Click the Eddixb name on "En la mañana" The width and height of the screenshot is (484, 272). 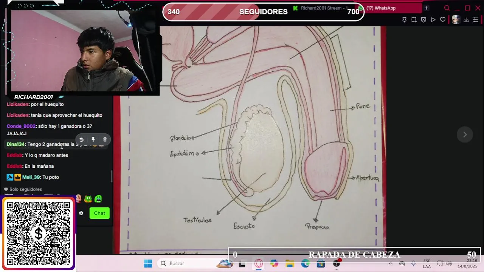pyautogui.click(x=14, y=166)
